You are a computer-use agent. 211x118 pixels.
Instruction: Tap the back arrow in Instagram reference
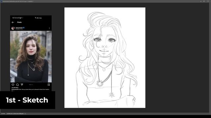point(13,22)
